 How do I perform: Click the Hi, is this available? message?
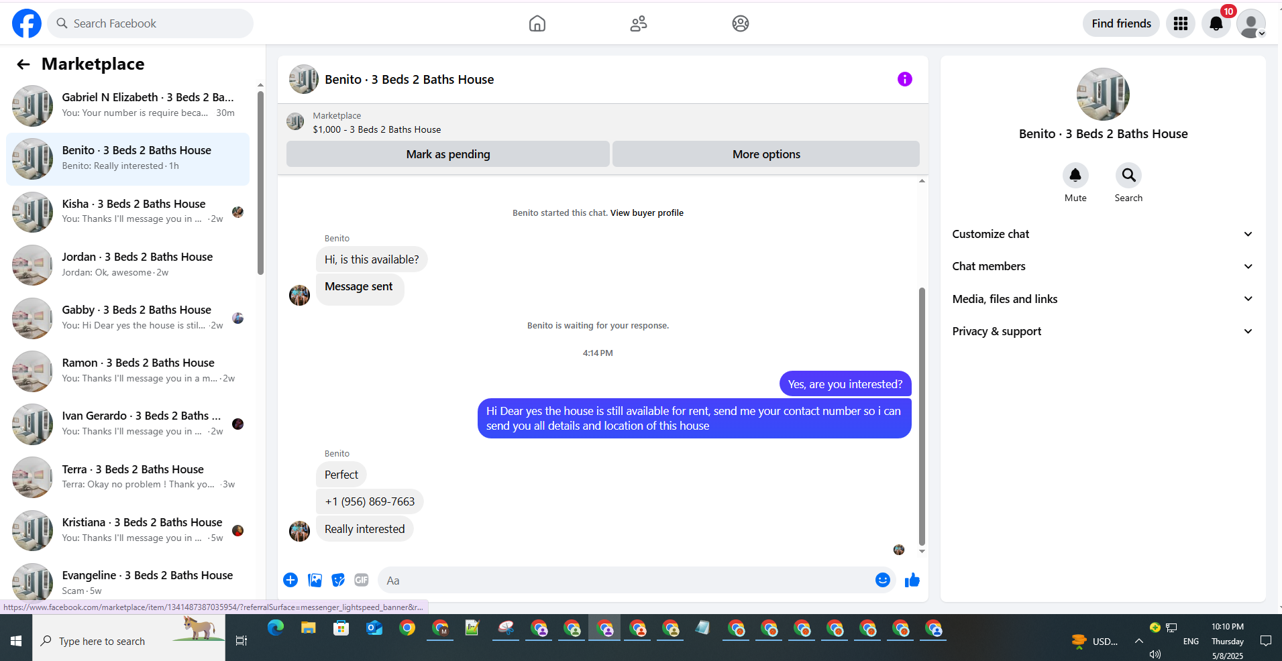coord(372,259)
